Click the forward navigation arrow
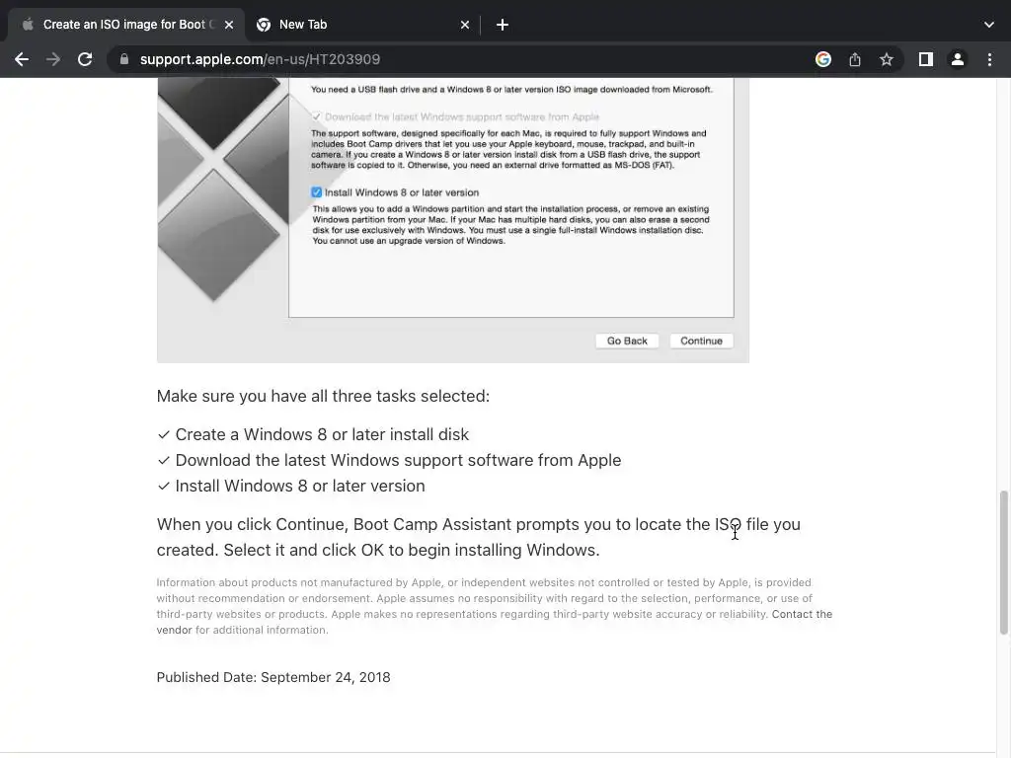1011x758 pixels. pyautogui.click(x=53, y=59)
